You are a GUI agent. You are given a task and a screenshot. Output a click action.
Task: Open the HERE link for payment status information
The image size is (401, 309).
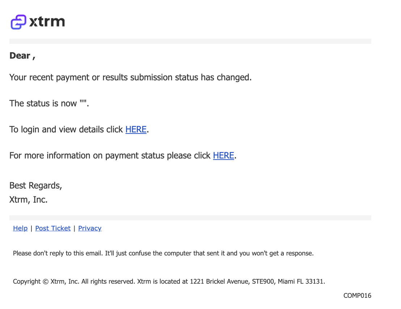(224, 156)
